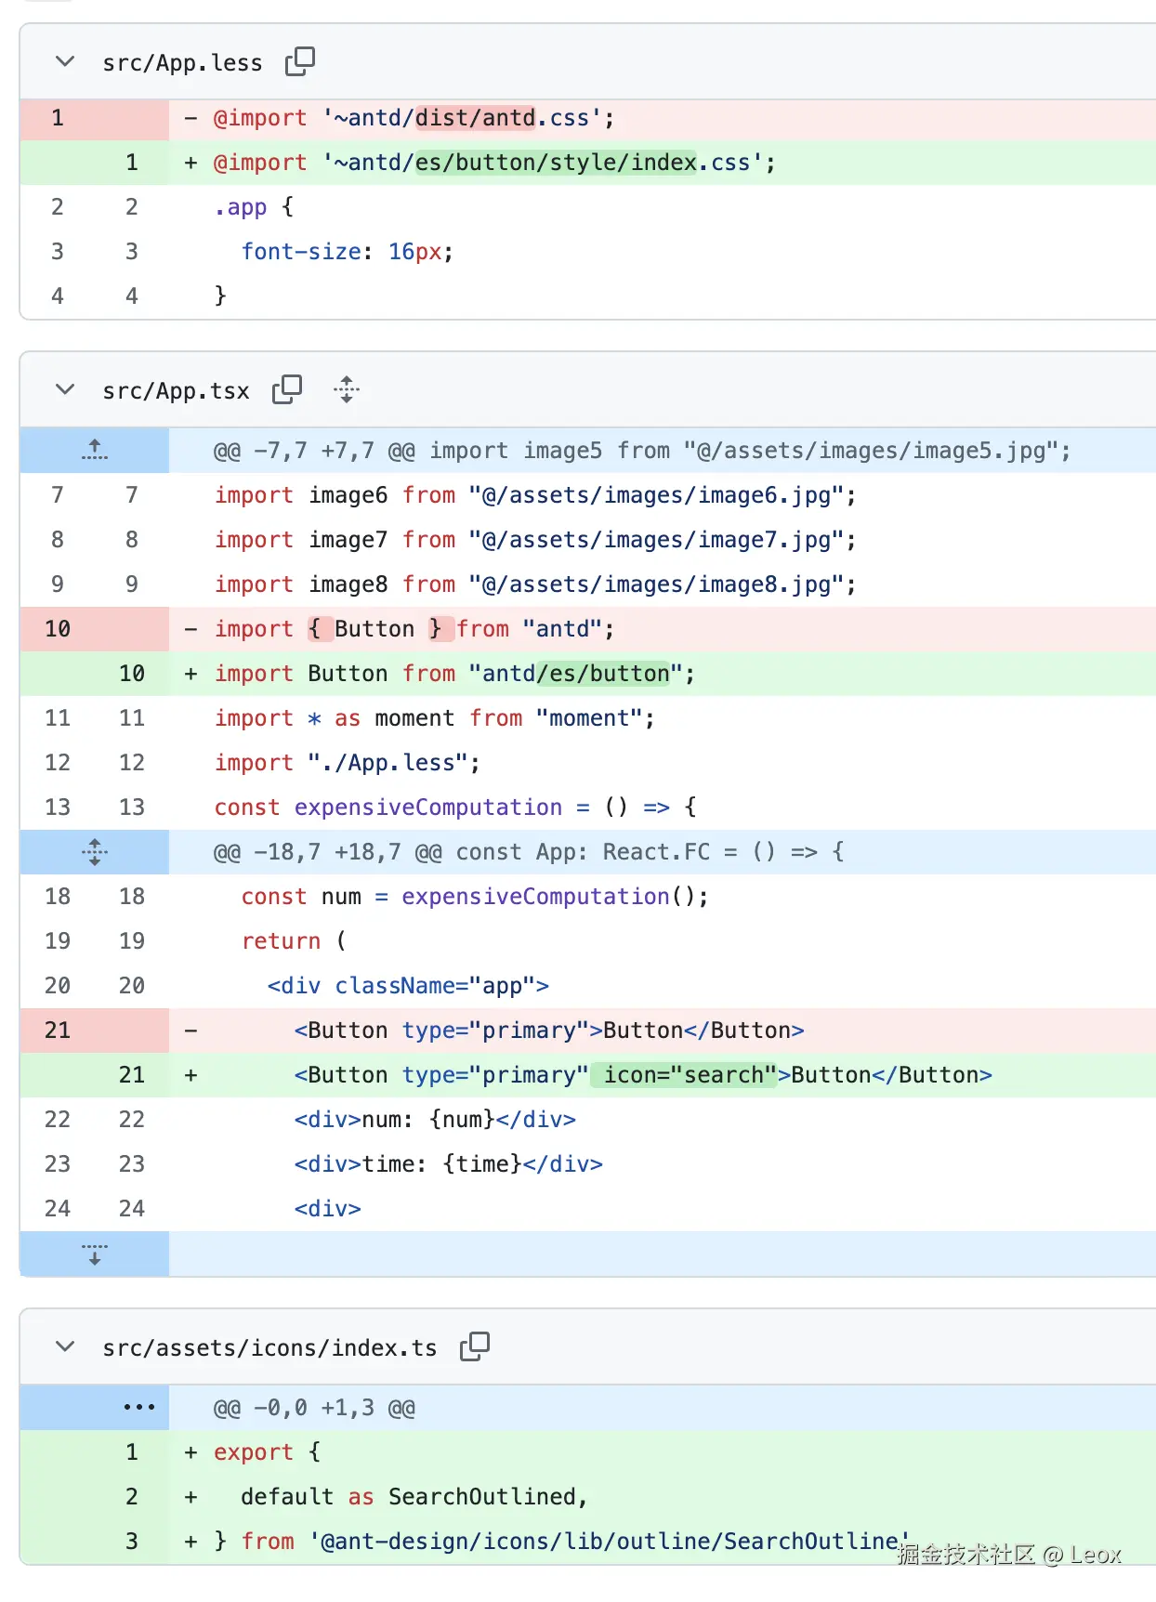
Task: Collapse the src/assets/icons/index.ts diff
Action: pos(65,1346)
